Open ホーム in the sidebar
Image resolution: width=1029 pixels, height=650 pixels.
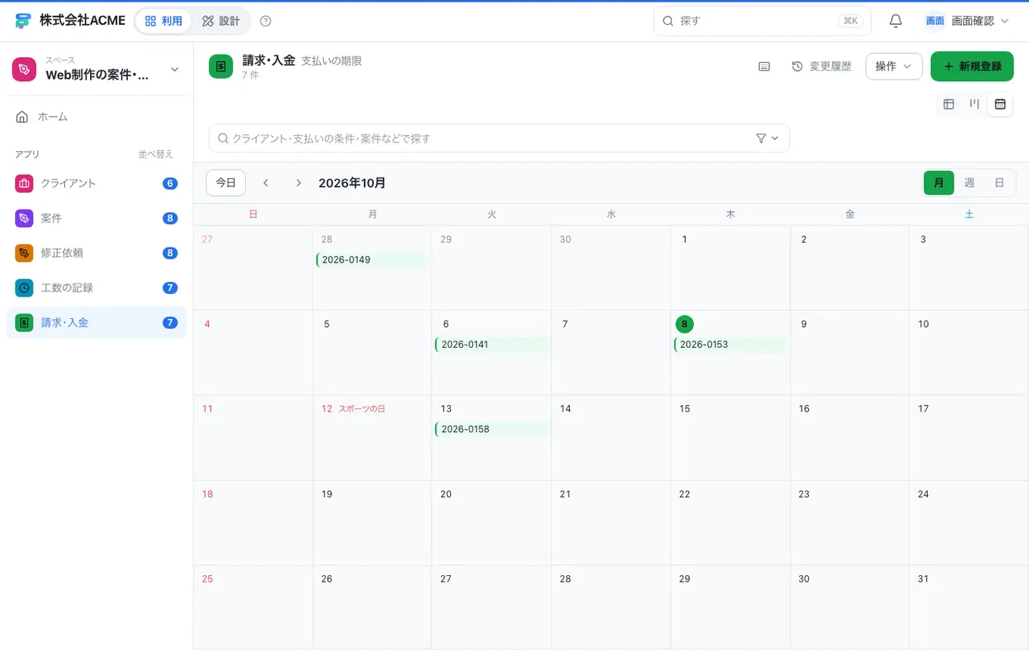(x=96, y=117)
